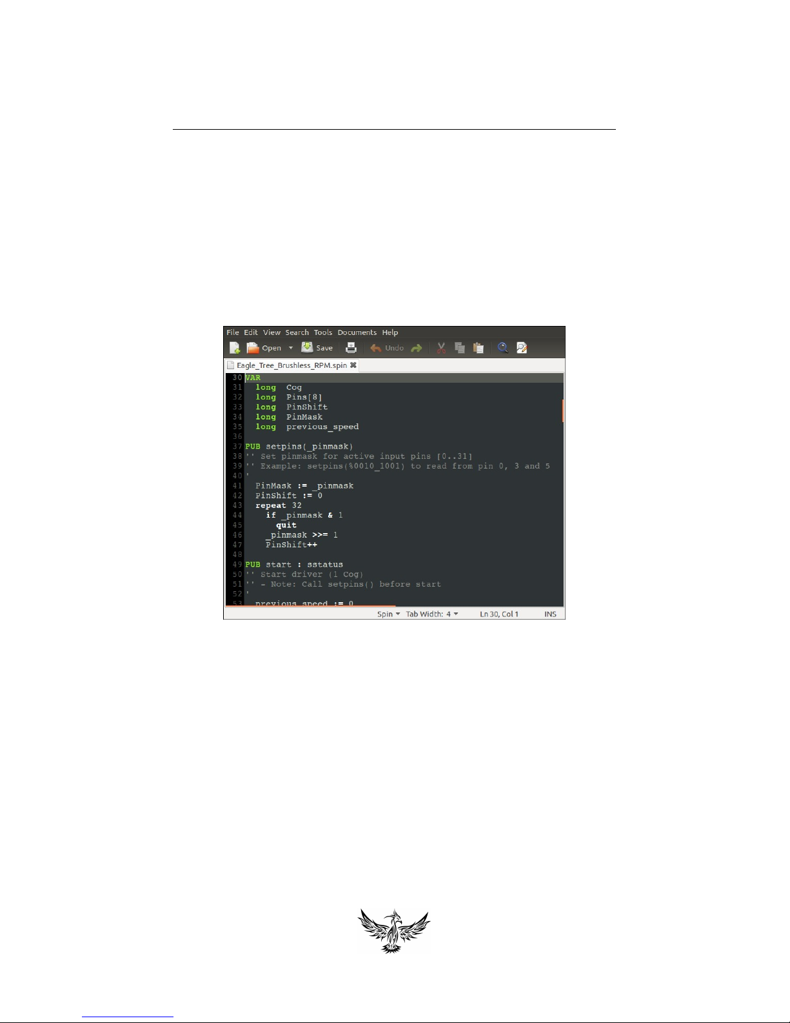Click the Save button
This screenshot has width=790, height=1023.
[x=317, y=348]
